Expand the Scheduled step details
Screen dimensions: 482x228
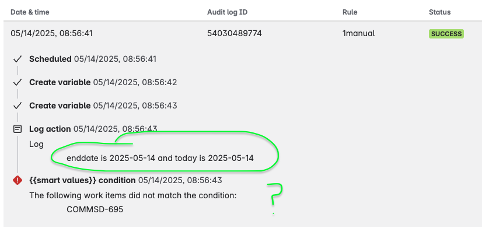pyautogui.click(x=50, y=59)
